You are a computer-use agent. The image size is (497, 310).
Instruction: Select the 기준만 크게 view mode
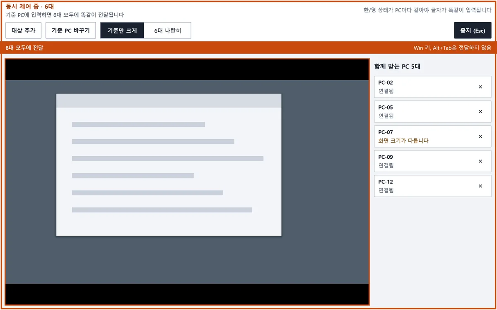coord(122,30)
